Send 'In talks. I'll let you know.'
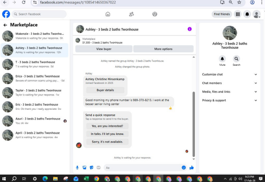The image size is (265, 182). tap(107, 134)
